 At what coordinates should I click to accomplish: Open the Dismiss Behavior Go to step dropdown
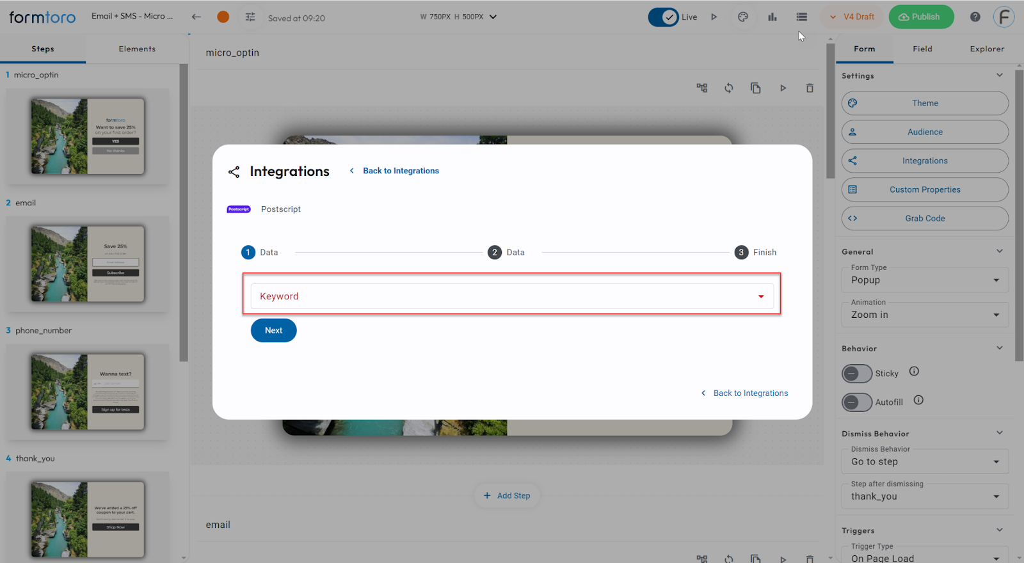coord(925,462)
